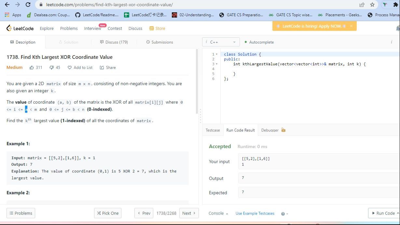Image resolution: width=400 pixels, height=225 pixels.
Task: Click the heart Add to List icon
Action: click(69, 68)
